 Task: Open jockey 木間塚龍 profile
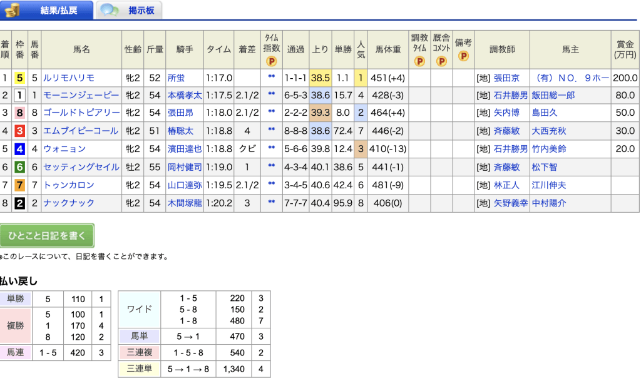point(185,203)
